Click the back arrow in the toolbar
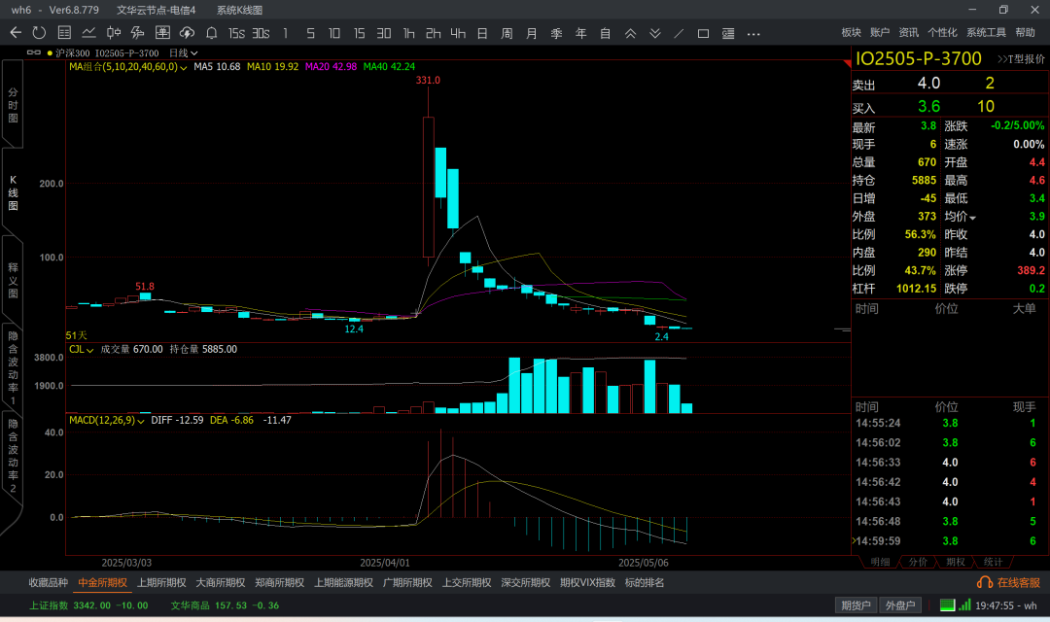The image size is (1050, 622). pos(16,33)
